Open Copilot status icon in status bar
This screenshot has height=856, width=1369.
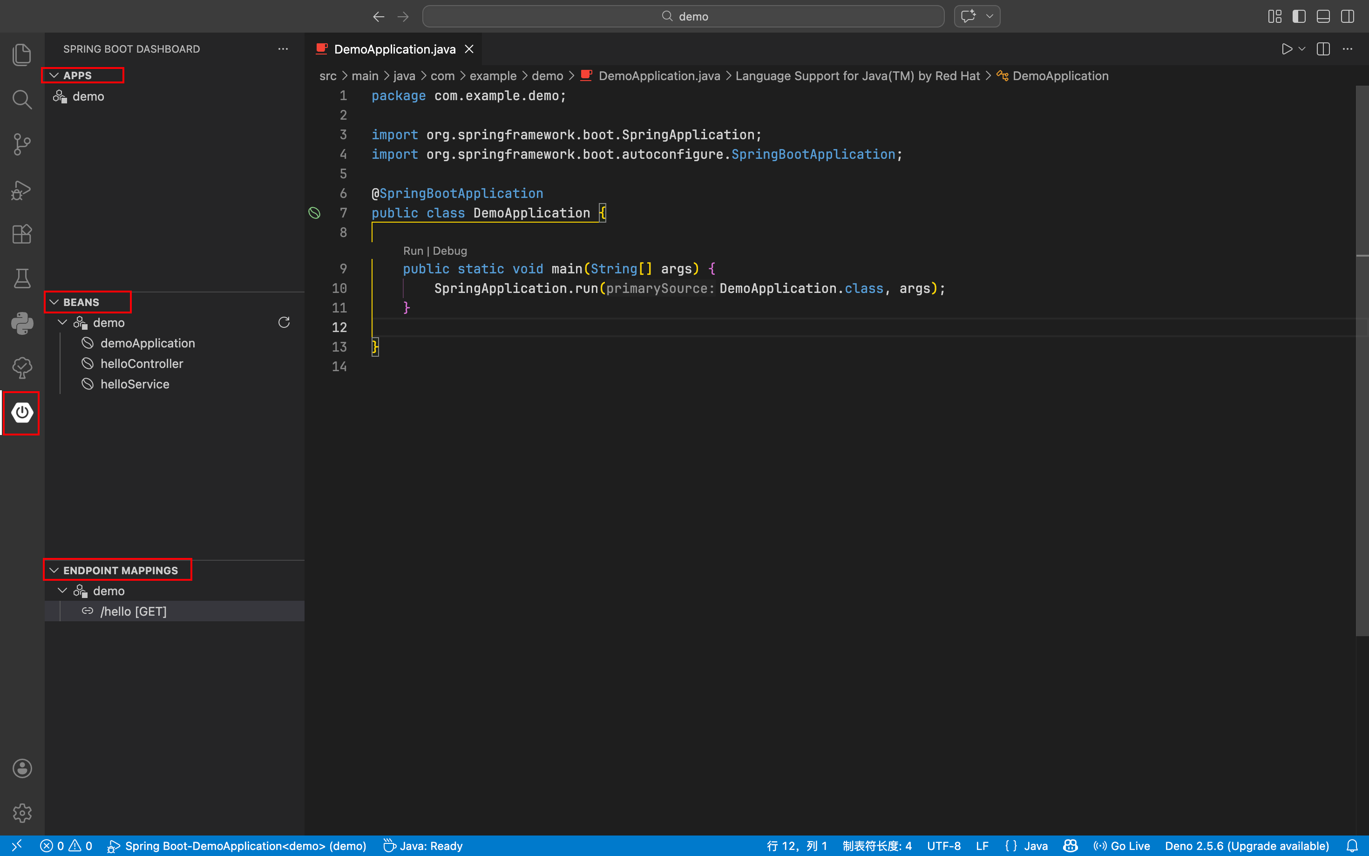pyautogui.click(x=1070, y=846)
